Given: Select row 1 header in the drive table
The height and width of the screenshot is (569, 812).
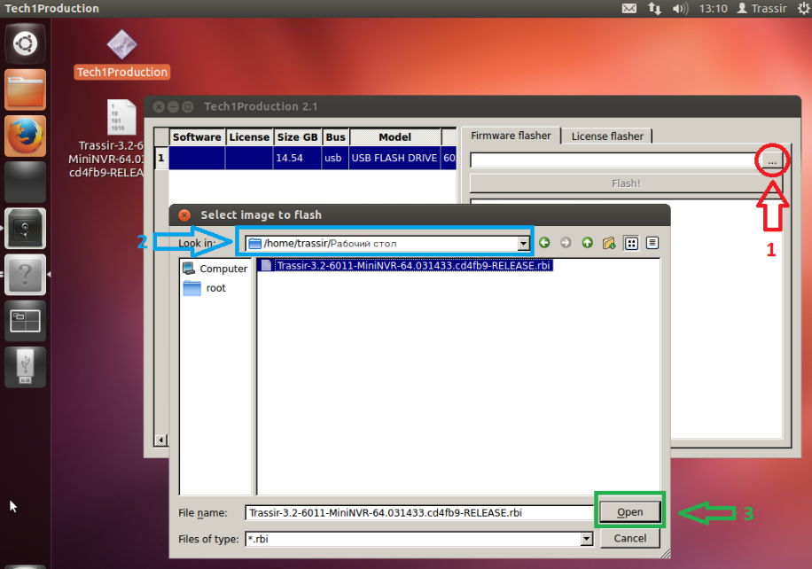Looking at the screenshot, I should pyautogui.click(x=161, y=158).
